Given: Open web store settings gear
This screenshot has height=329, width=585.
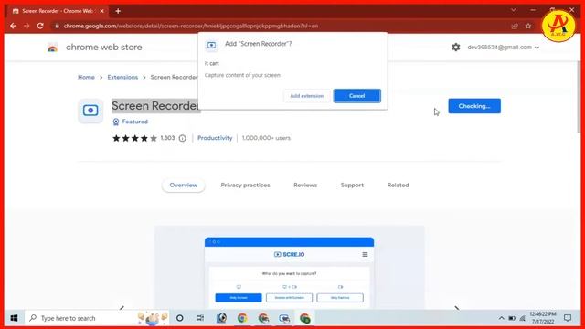Looking at the screenshot, I should (455, 47).
